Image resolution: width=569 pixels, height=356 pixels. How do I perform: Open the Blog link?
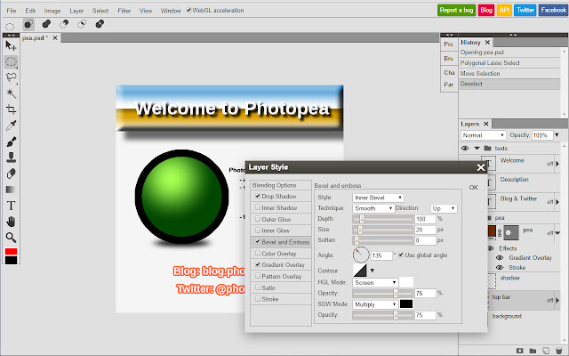486,10
